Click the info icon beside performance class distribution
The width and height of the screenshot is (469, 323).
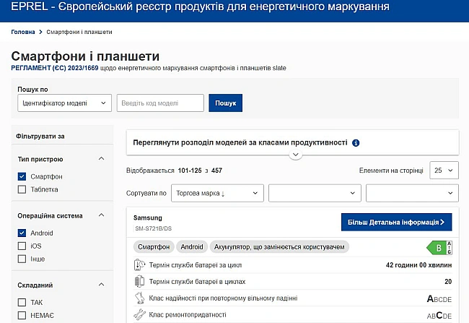tap(355, 143)
